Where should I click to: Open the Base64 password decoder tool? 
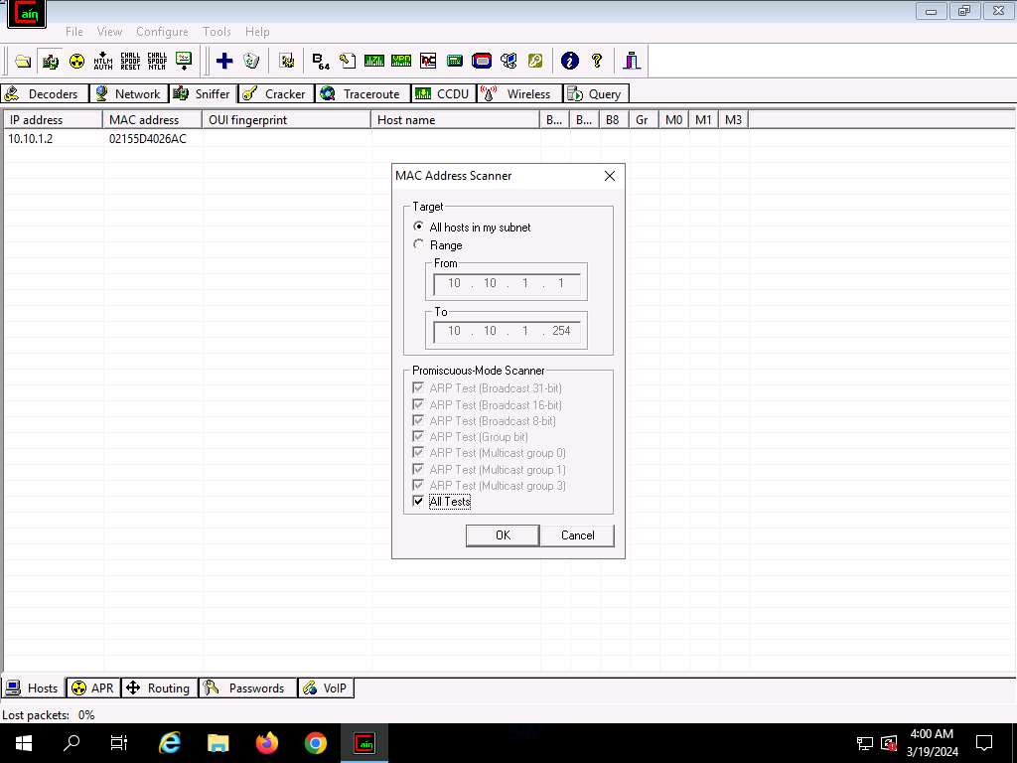click(321, 61)
